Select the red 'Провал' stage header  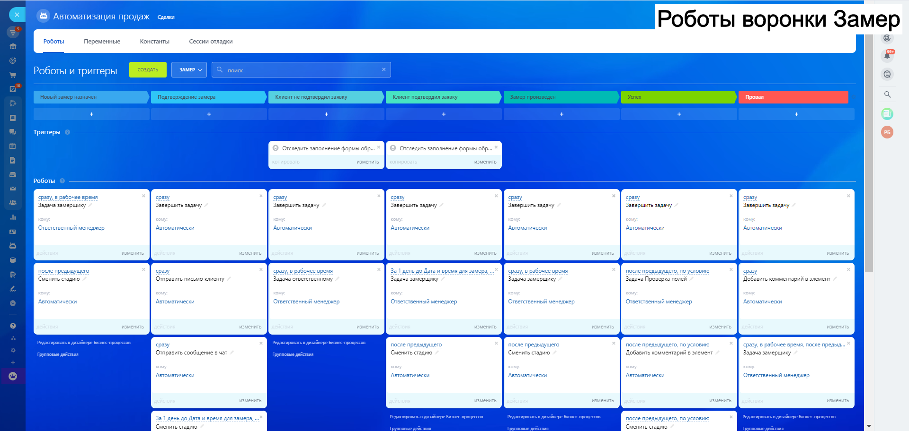(793, 97)
